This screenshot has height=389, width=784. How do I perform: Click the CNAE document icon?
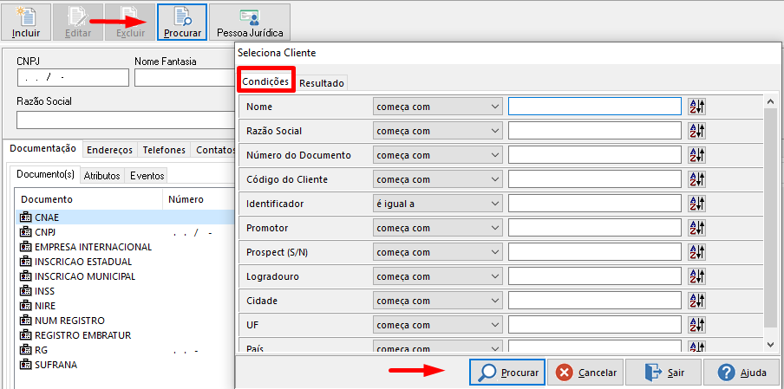click(x=25, y=217)
